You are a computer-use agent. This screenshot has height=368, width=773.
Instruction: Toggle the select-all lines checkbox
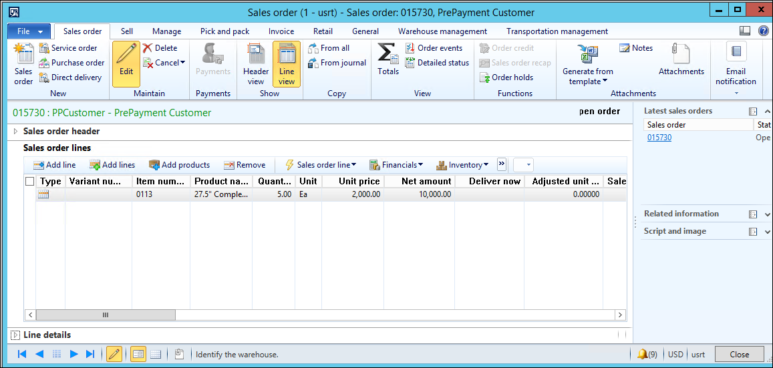click(x=29, y=181)
